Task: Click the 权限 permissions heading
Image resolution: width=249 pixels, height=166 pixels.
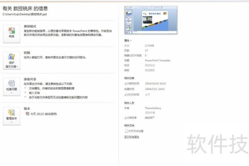Action: pyautogui.click(x=27, y=53)
